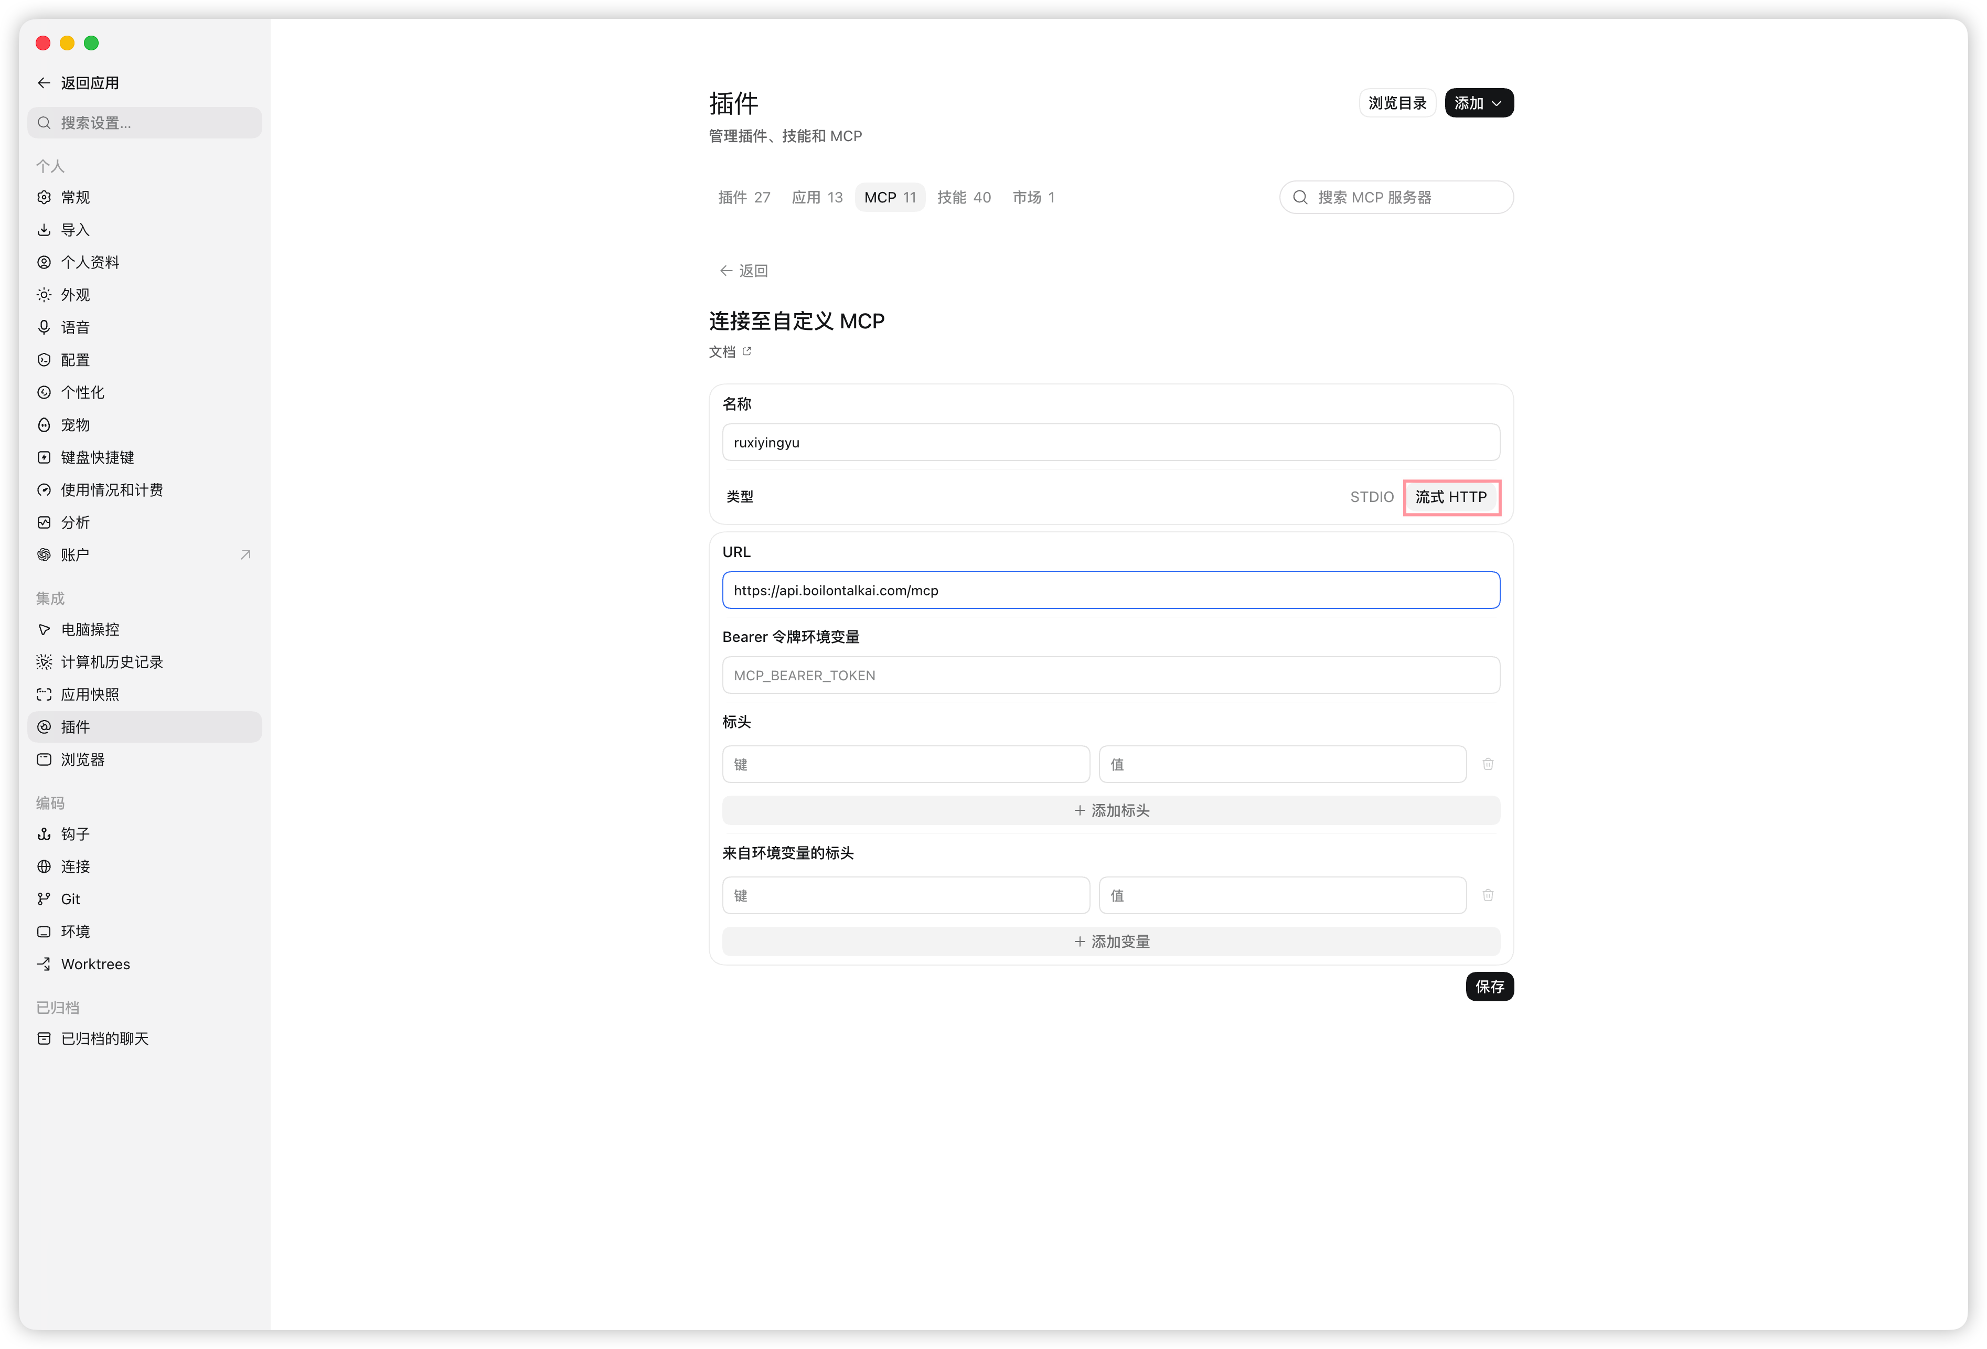Open the 添加 dropdown button
This screenshot has height=1349, width=1987.
(1478, 103)
